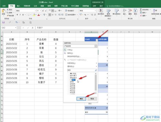This screenshot has height=122, width=161.
Task: Increase font size with larger A icon
Action: [43, 11]
